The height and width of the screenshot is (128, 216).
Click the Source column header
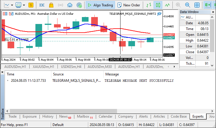77,74
